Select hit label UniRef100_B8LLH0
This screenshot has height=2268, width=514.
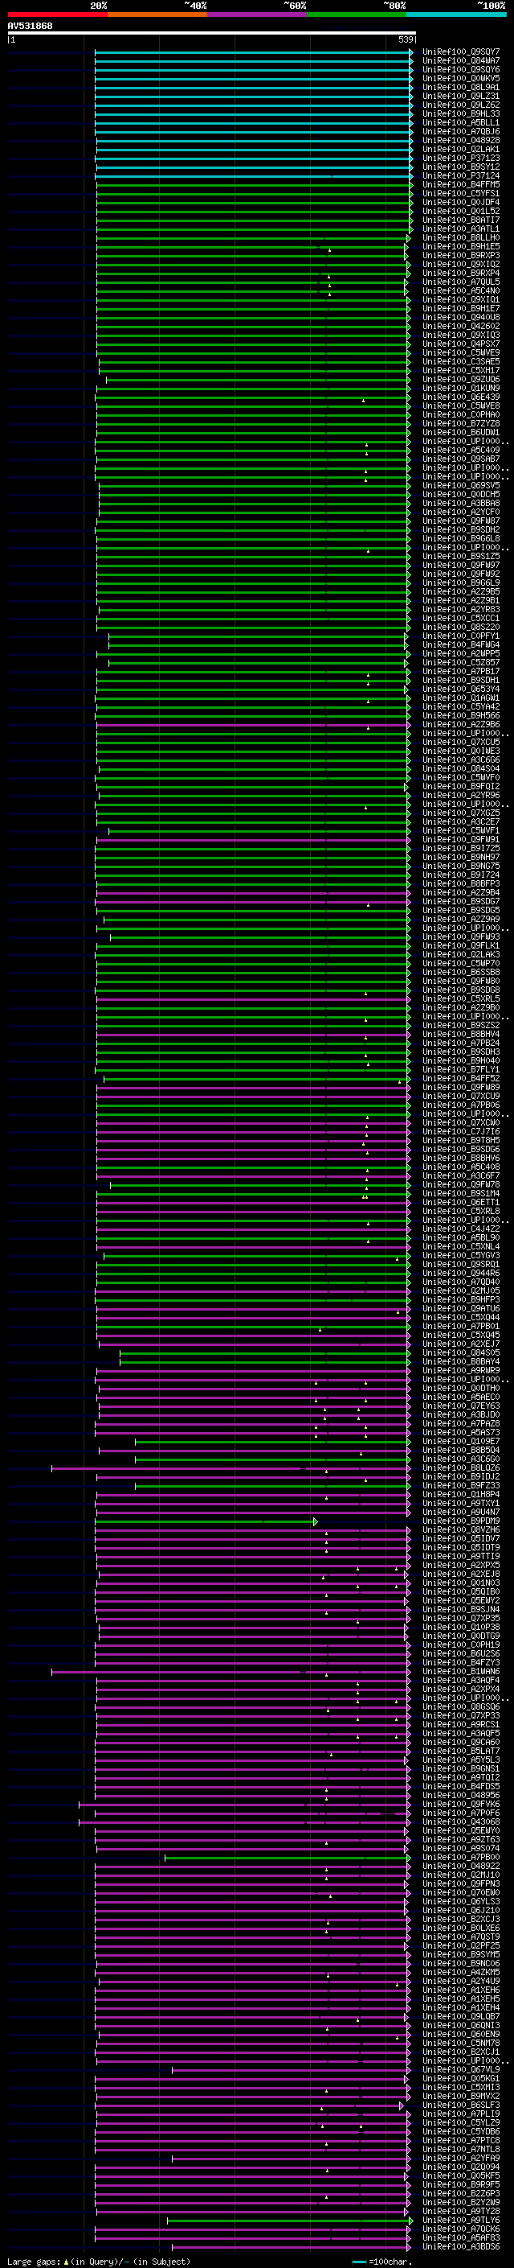coord(460,237)
